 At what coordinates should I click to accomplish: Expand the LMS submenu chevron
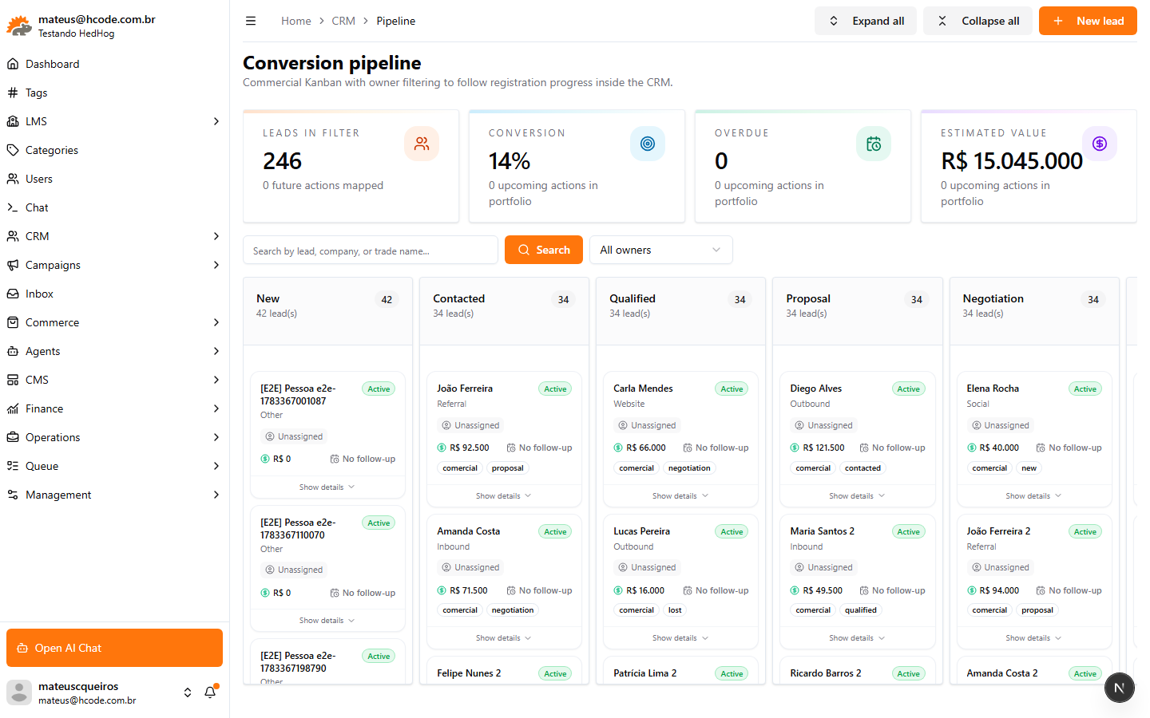[216, 121]
